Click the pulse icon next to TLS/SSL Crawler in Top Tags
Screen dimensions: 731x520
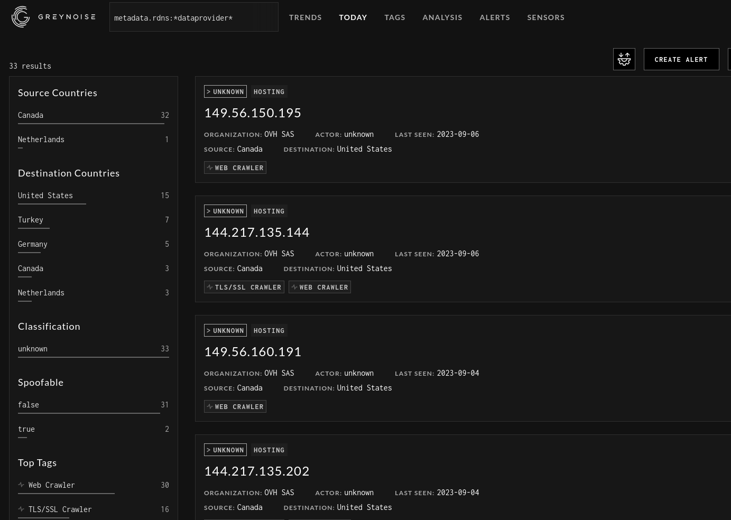[x=22, y=509]
